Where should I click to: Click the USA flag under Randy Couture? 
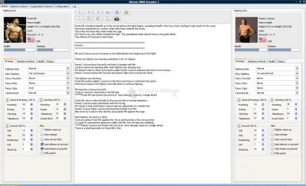click(x=262, y=40)
